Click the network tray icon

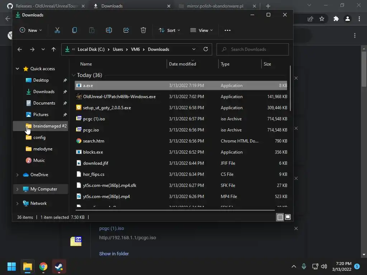[x=315, y=266]
